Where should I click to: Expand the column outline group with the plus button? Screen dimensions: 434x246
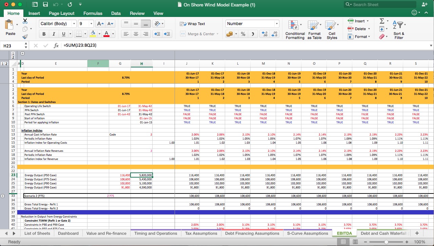point(22,53)
